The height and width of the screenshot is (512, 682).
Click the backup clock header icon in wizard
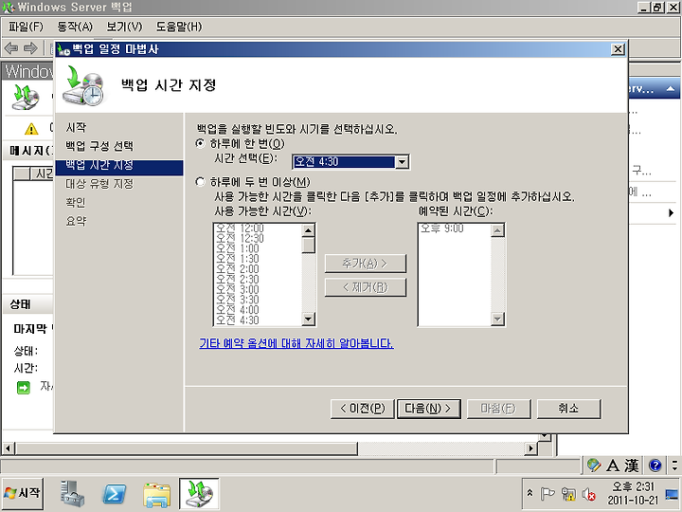84,85
